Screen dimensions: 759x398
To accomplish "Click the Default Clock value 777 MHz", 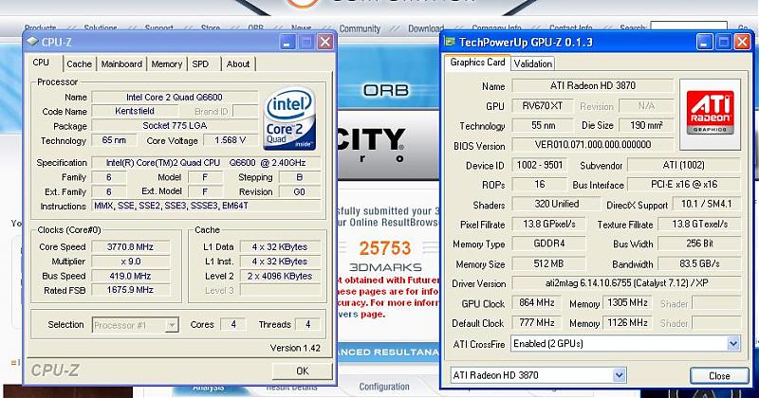I will [x=536, y=322].
